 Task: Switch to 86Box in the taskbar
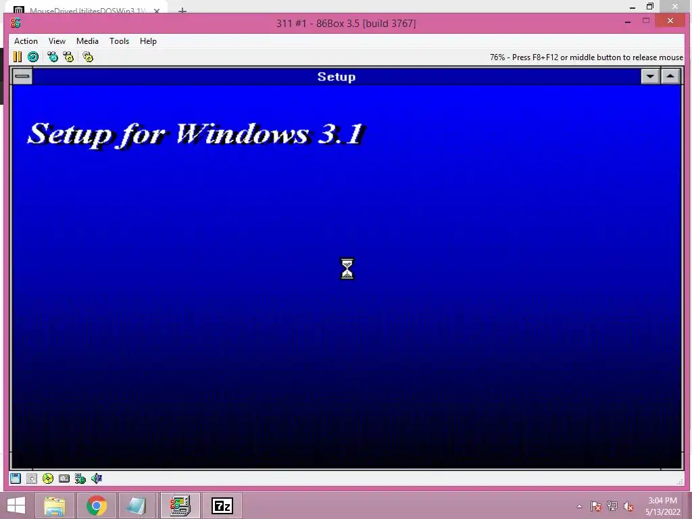[x=180, y=505]
